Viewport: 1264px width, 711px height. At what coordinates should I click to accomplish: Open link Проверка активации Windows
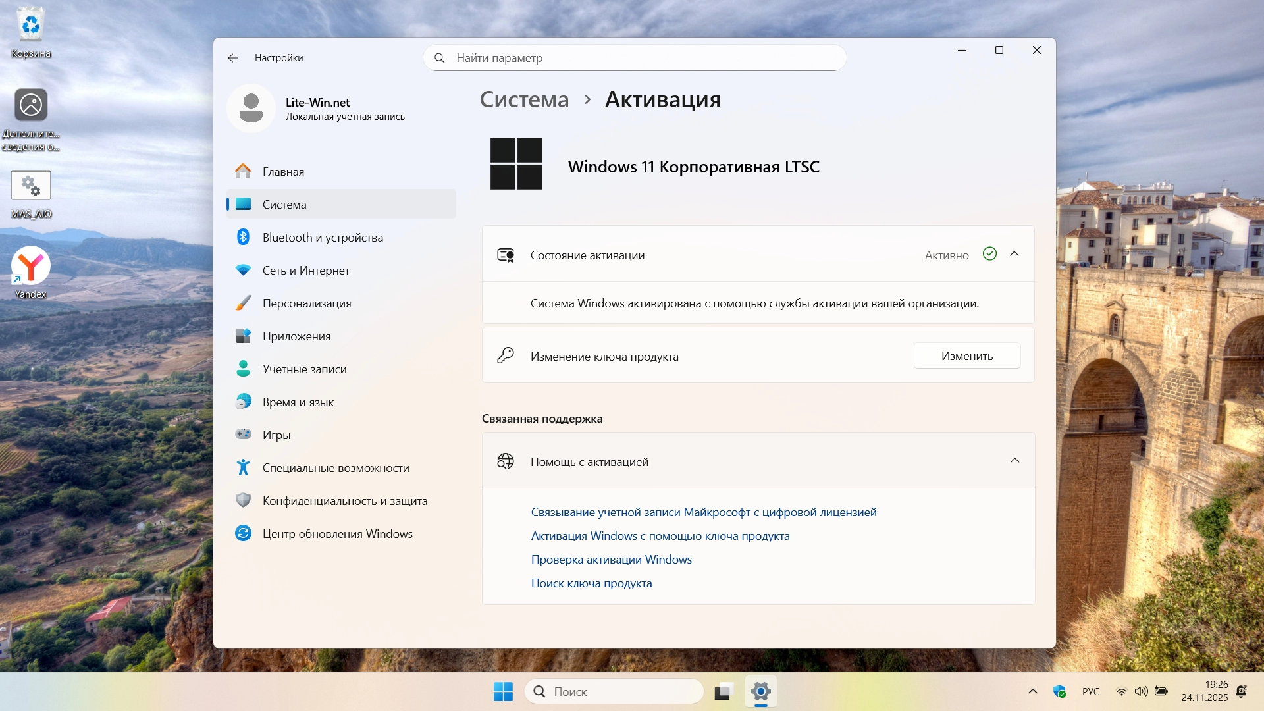pyautogui.click(x=611, y=560)
